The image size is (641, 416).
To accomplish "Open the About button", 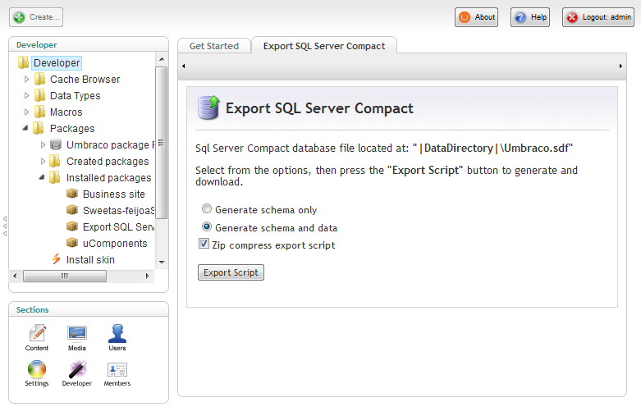I will [476, 17].
